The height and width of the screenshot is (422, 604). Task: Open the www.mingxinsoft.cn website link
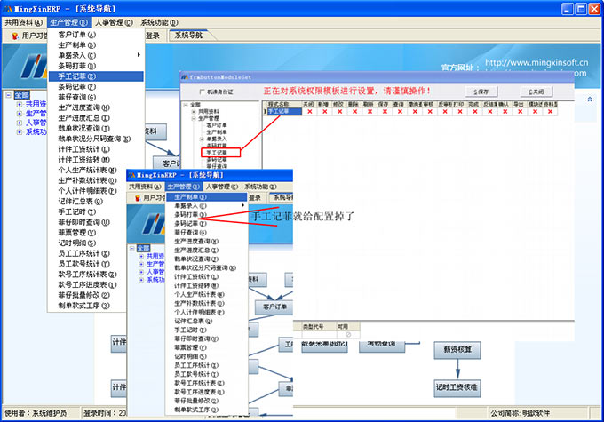tap(536, 62)
